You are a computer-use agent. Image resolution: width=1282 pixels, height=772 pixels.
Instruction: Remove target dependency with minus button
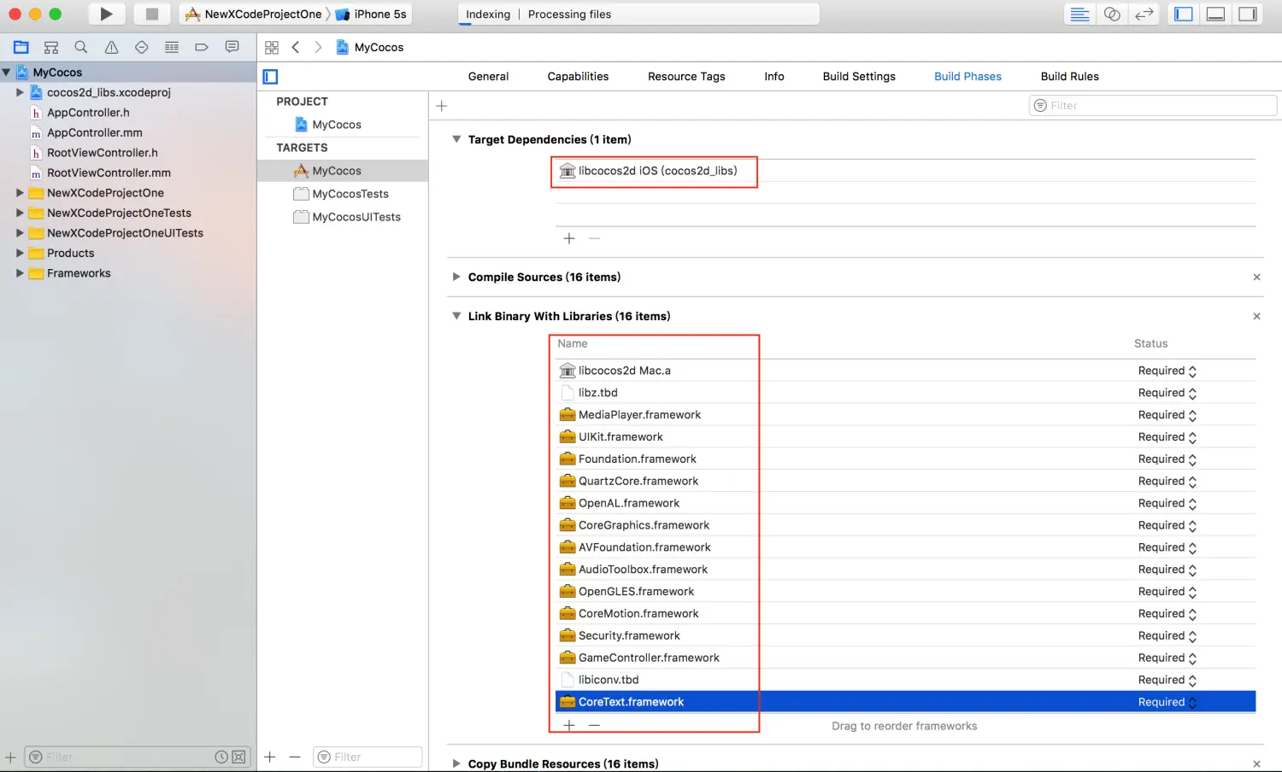point(595,238)
